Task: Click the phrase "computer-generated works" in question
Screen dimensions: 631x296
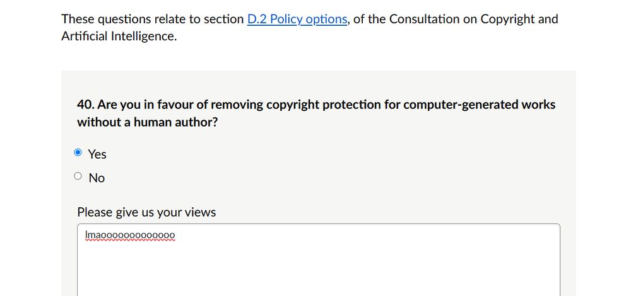Action: pyautogui.click(x=480, y=105)
